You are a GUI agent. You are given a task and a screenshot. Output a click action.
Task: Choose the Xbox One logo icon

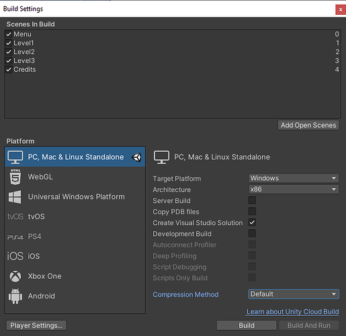tap(15, 276)
